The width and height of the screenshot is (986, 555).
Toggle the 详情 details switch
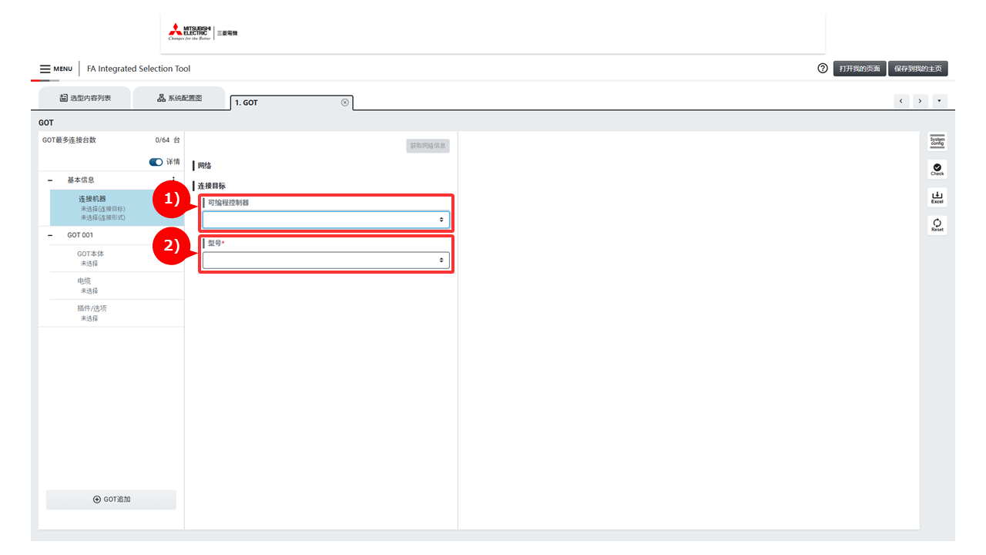click(x=156, y=162)
